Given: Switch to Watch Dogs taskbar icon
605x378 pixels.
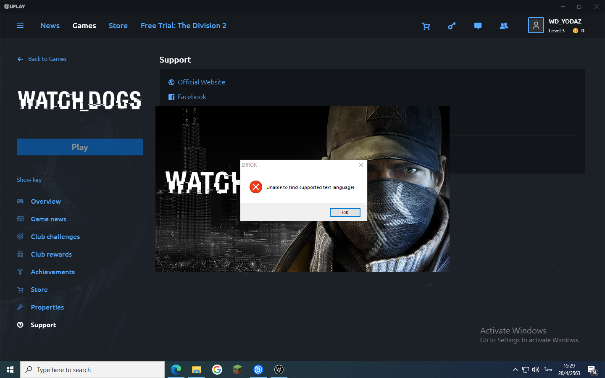Looking at the screenshot, I should [x=279, y=370].
